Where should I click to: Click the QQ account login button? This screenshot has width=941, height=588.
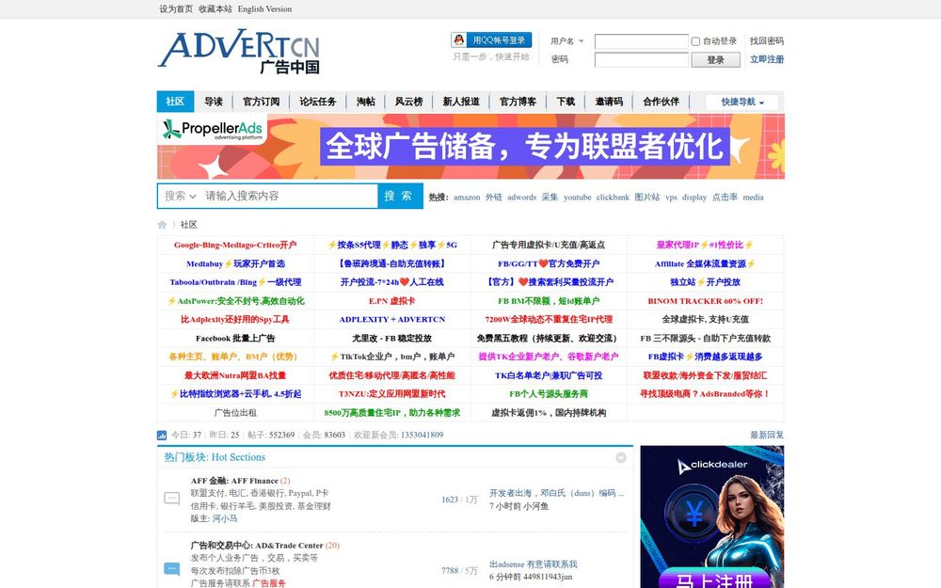[491, 40]
